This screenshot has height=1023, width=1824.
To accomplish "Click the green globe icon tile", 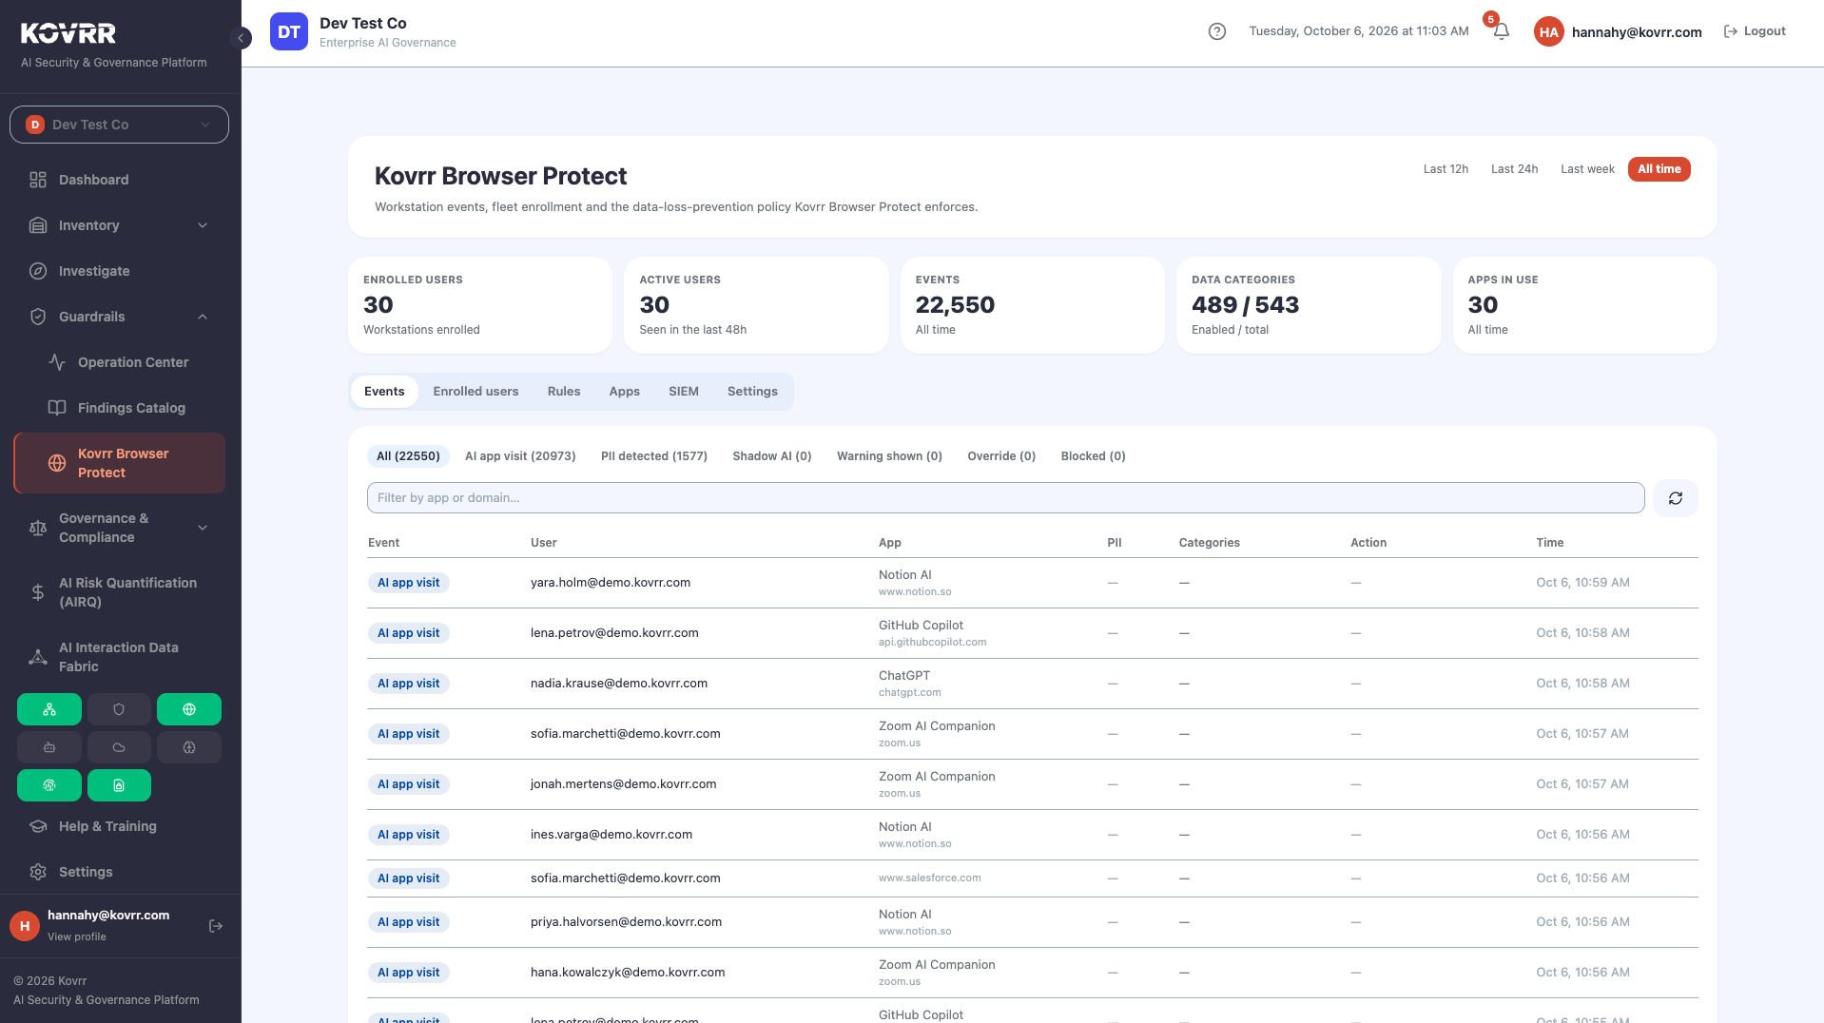I will 189,709.
